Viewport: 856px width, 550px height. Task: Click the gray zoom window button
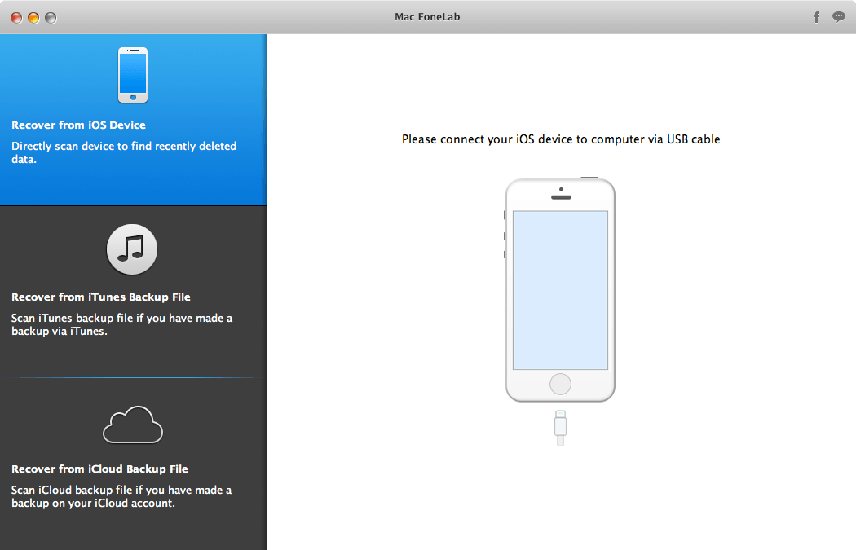51,17
